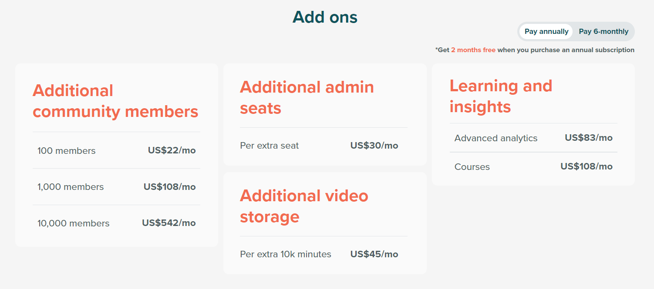The image size is (654, 289).
Task: Click the Add ons page title
Action: point(325,17)
